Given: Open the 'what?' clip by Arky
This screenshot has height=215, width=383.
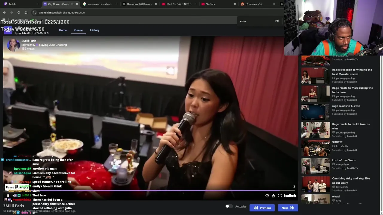Looking at the screenshot, I should [337, 199].
